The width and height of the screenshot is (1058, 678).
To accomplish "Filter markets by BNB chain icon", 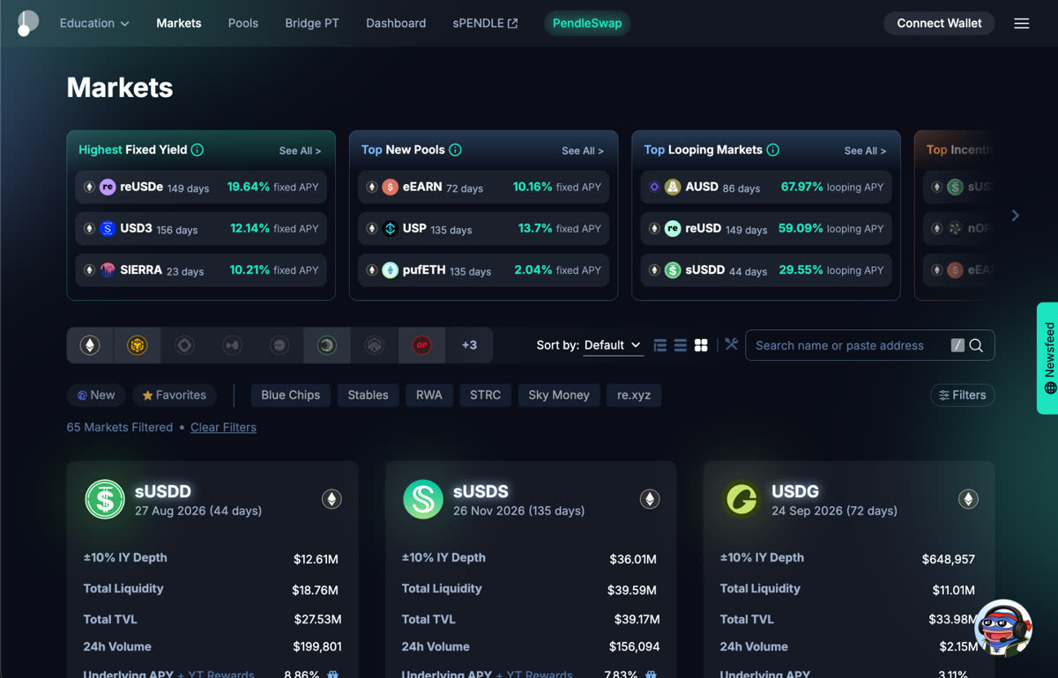I will pos(137,345).
